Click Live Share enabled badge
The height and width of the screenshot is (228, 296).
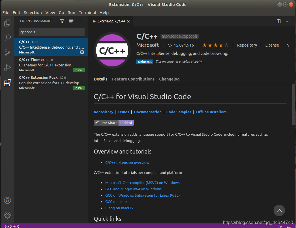(x=114, y=123)
